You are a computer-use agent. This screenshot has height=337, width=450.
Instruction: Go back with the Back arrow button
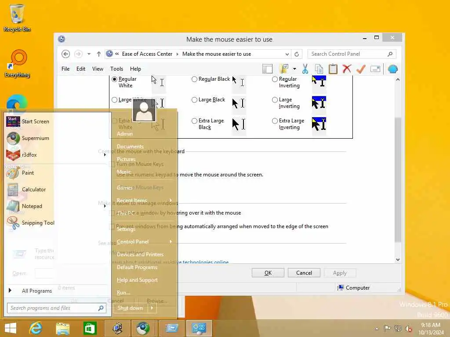pos(66,54)
